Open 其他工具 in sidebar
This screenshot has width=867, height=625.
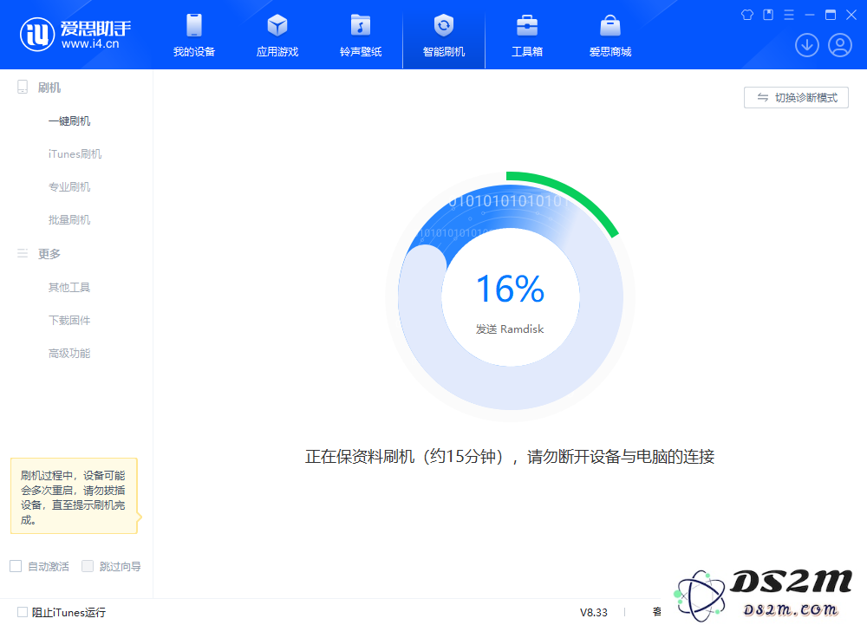point(69,287)
